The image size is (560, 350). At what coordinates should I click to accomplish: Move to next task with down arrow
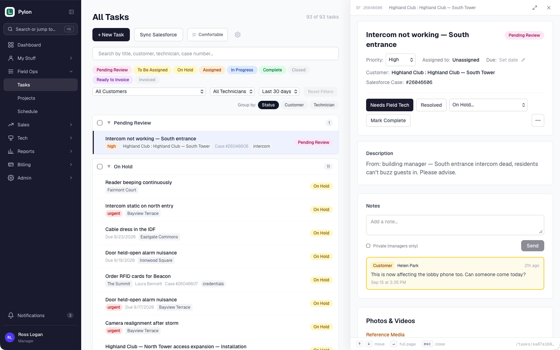click(369, 344)
